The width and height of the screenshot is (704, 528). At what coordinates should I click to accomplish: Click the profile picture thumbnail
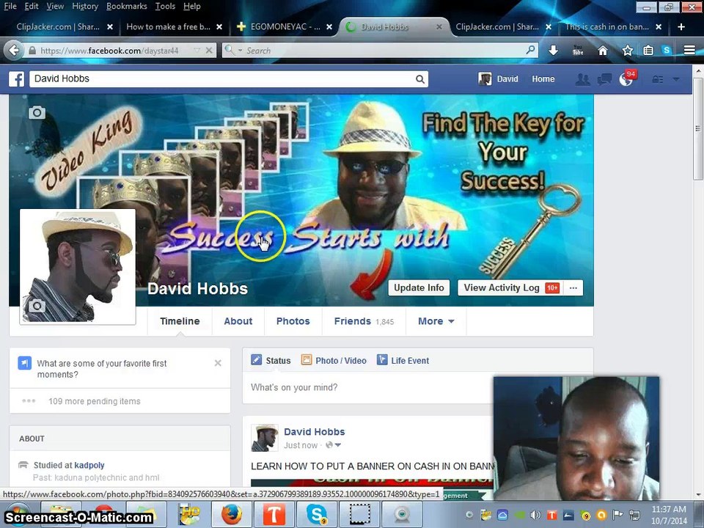pyautogui.click(x=78, y=267)
